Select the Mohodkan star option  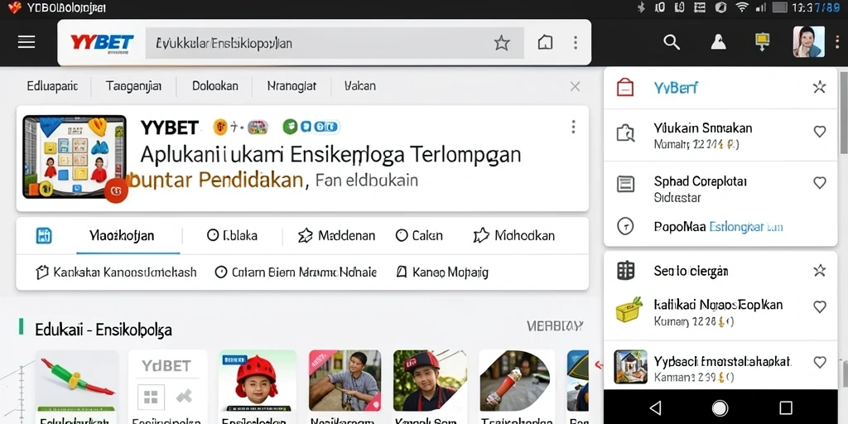point(513,236)
